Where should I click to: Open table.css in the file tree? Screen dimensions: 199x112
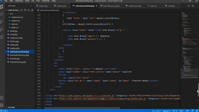tap(15, 28)
